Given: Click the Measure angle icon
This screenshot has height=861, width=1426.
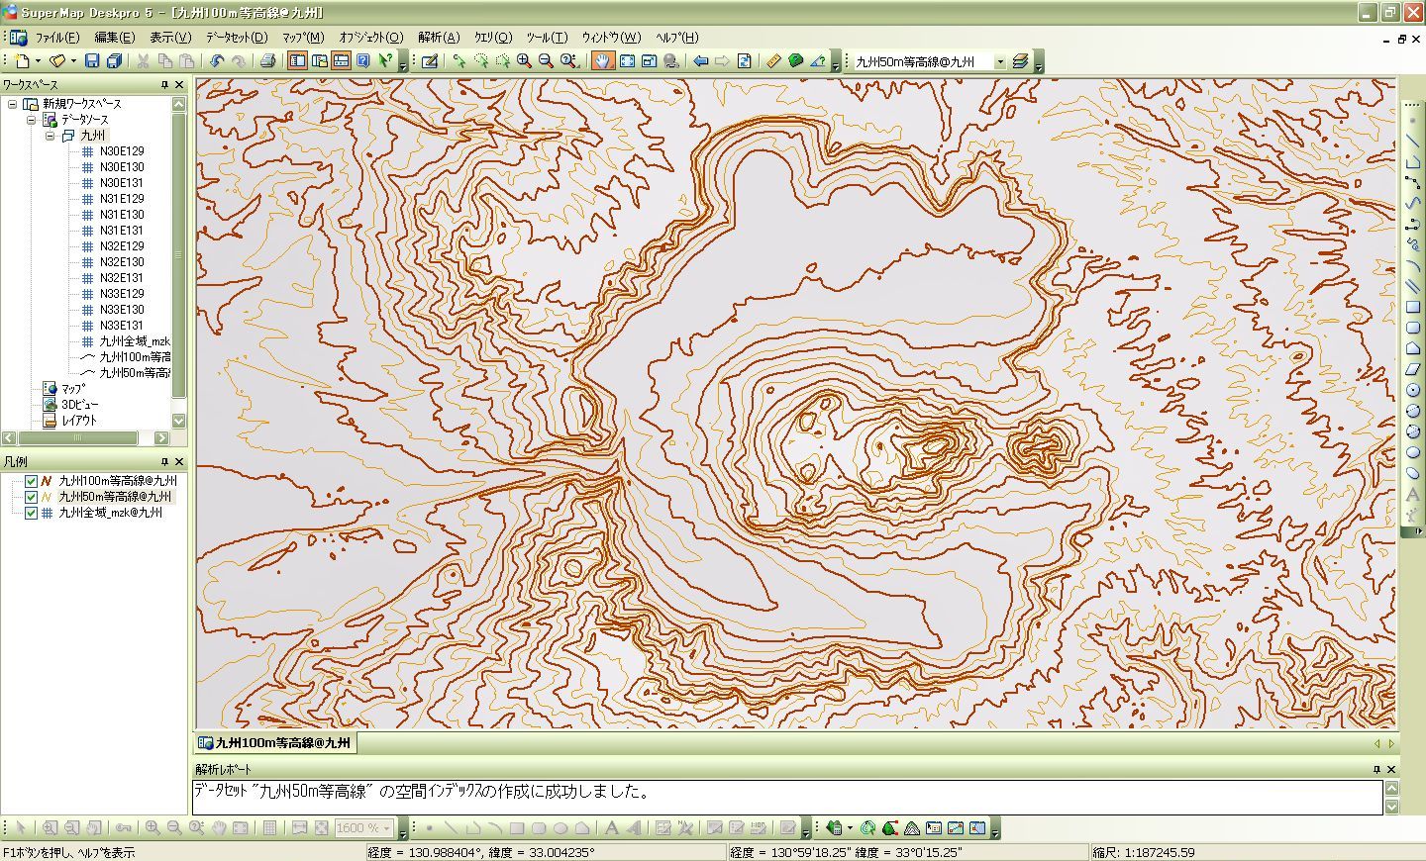Looking at the screenshot, I should point(817,61).
